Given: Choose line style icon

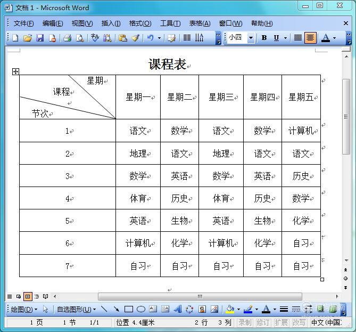Looking at the screenshot, I should [x=284, y=309].
